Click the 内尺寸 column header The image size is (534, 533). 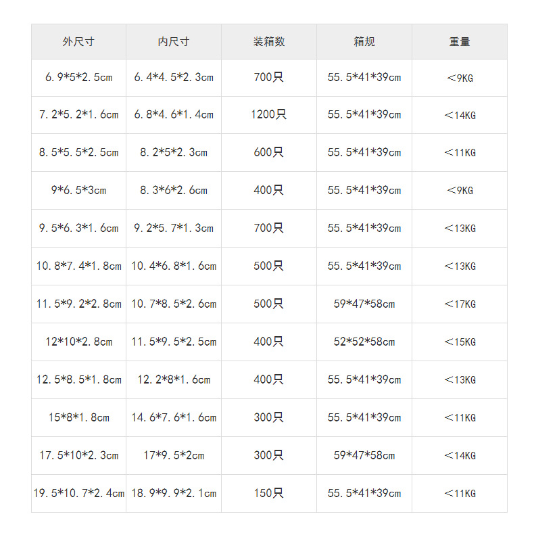174,42
